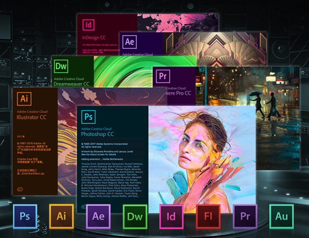Click Adobe Creative Cloud text on Illustrator splash
Image resolution: width=309 pixels, height=238 pixels.
32,112
